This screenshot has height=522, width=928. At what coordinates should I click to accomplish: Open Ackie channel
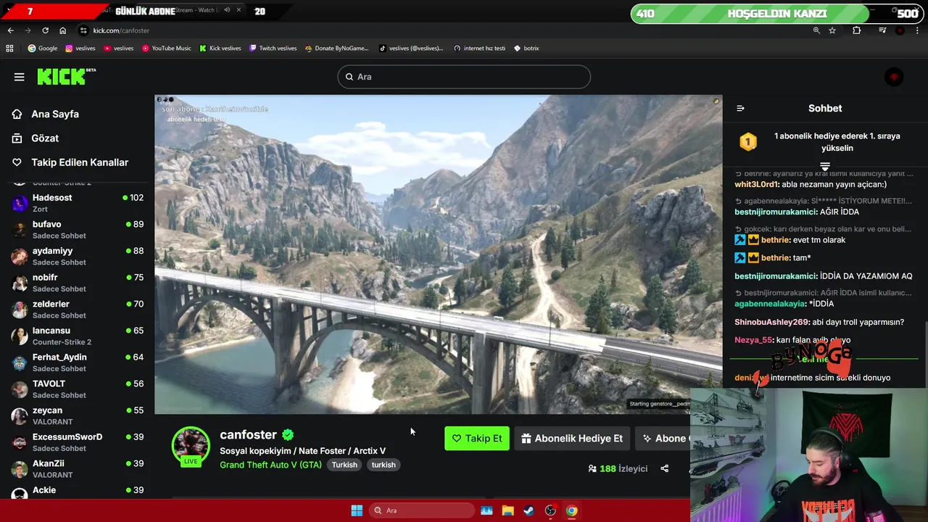(77, 492)
